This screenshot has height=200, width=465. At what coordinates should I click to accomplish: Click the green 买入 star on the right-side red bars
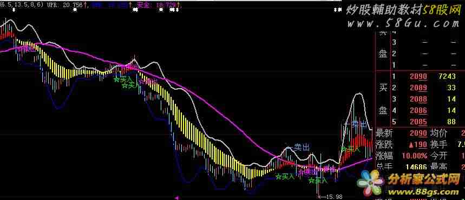[351, 149]
